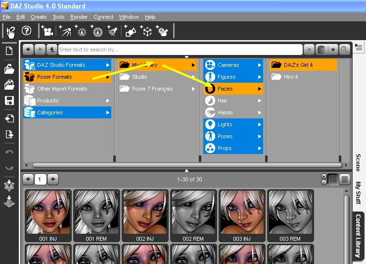The height and width of the screenshot is (264, 366).
Task: Create a new camera from toolbar
Action: point(47,31)
